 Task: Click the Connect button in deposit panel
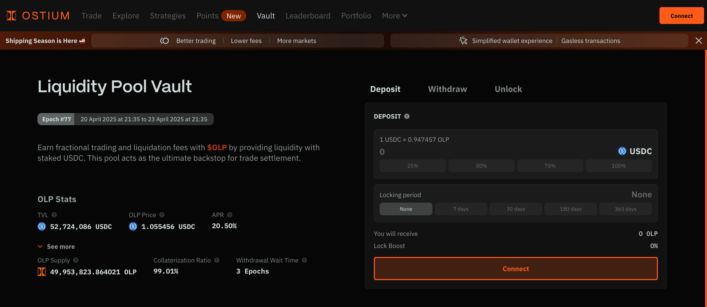point(516,269)
